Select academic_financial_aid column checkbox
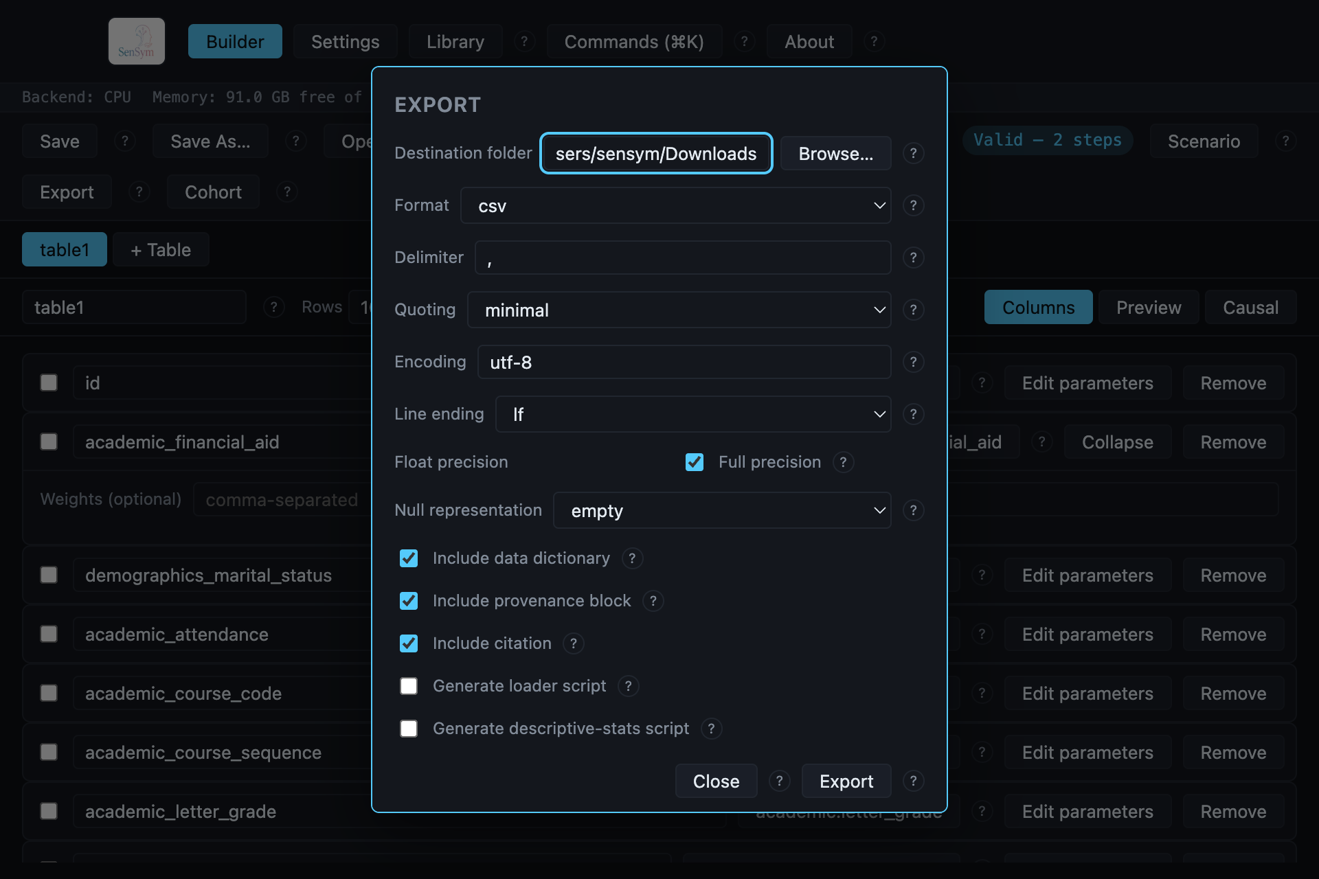Viewport: 1319px width, 879px height. tap(49, 442)
